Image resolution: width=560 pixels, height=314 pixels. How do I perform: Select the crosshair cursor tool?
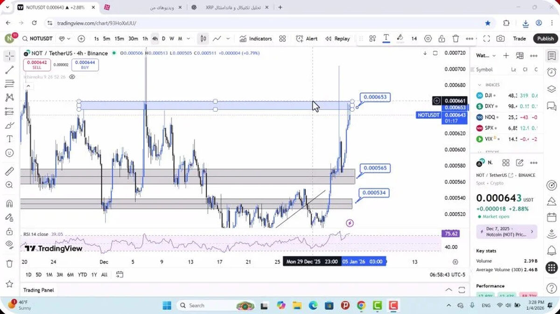click(x=9, y=56)
